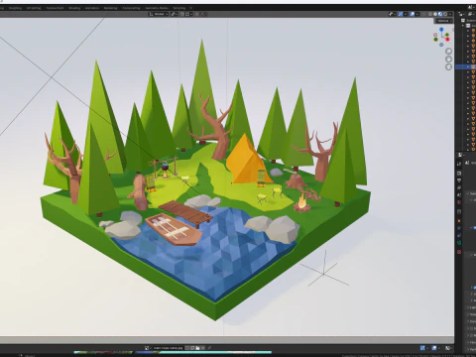Image resolution: width=476 pixels, height=357 pixels.
Task: Switch to the Animation workspace tab
Action: tap(92, 8)
